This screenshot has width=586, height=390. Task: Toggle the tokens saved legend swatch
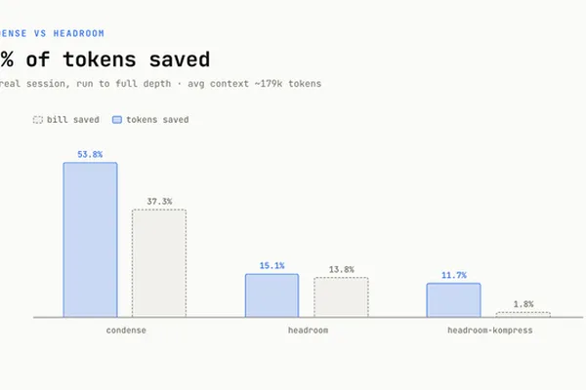click(x=117, y=120)
